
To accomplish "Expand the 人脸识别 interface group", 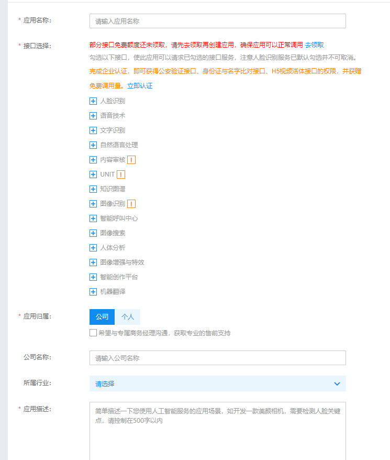I will tap(93, 101).
